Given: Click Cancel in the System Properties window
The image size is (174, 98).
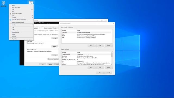Looking at the screenshot, I should point(50,64).
